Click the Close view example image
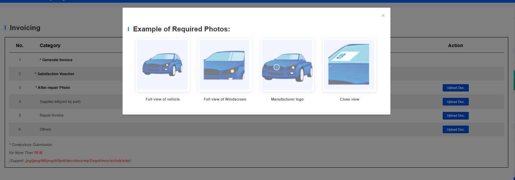Viewport: 515px width, 180px height. [x=349, y=65]
